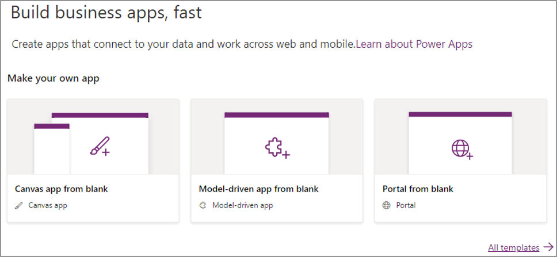Open the All templates link
This screenshot has height=257, width=557.
tap(514, 247)
